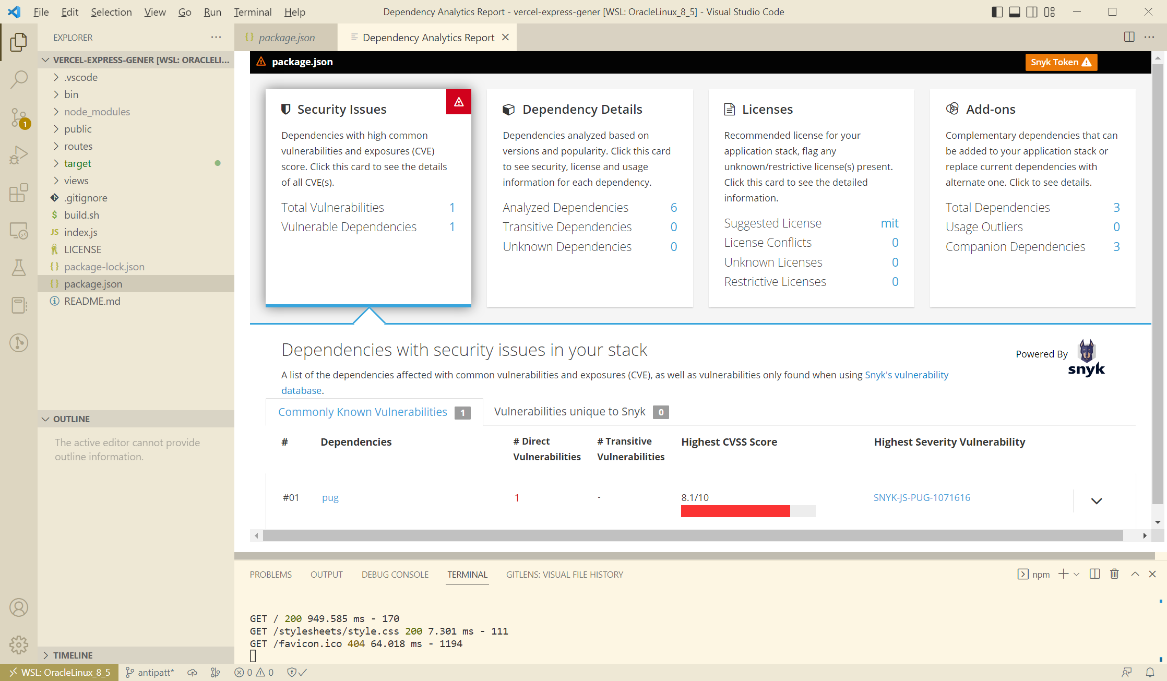Click the Manage gear icon
The height and width of the screenshot is (681, 1167).
pyautogui.click(x=19, y=644)
